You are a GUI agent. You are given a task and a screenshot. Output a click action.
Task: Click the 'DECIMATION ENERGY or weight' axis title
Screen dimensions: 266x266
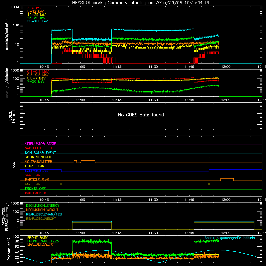click(5, 216)
